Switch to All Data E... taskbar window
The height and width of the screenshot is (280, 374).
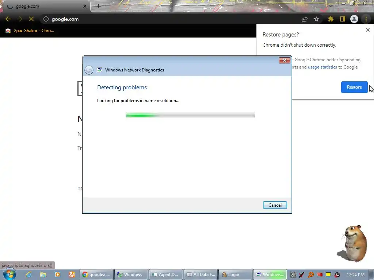point(201,275)
